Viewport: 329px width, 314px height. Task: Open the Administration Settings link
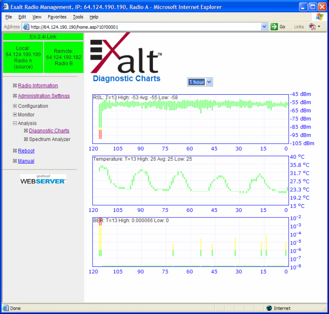click(44, 96)
